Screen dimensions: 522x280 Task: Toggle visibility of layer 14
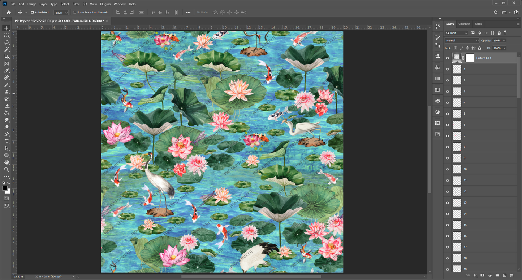[448, 214]
